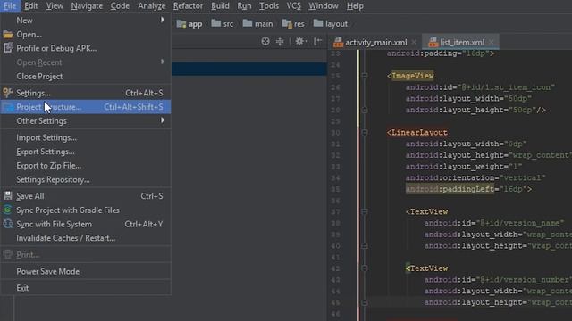Expand the New submenu
This screenshot has height=321, width=572.
(86, 21)
